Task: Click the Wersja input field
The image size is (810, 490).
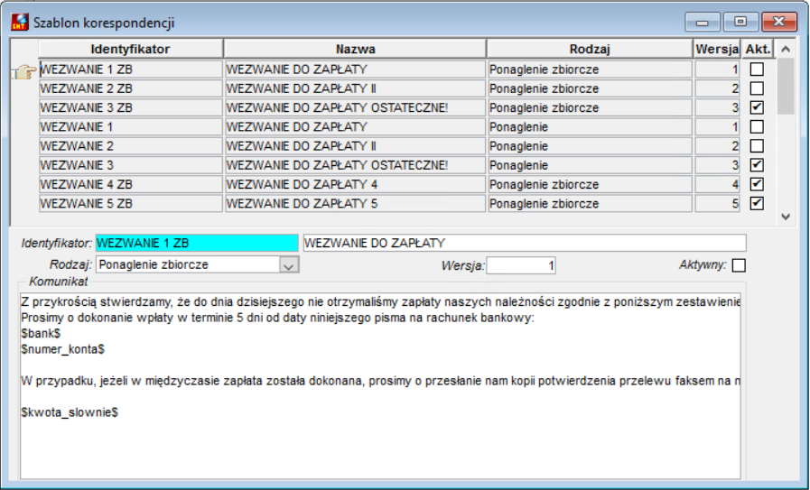Action: (521, 265)
